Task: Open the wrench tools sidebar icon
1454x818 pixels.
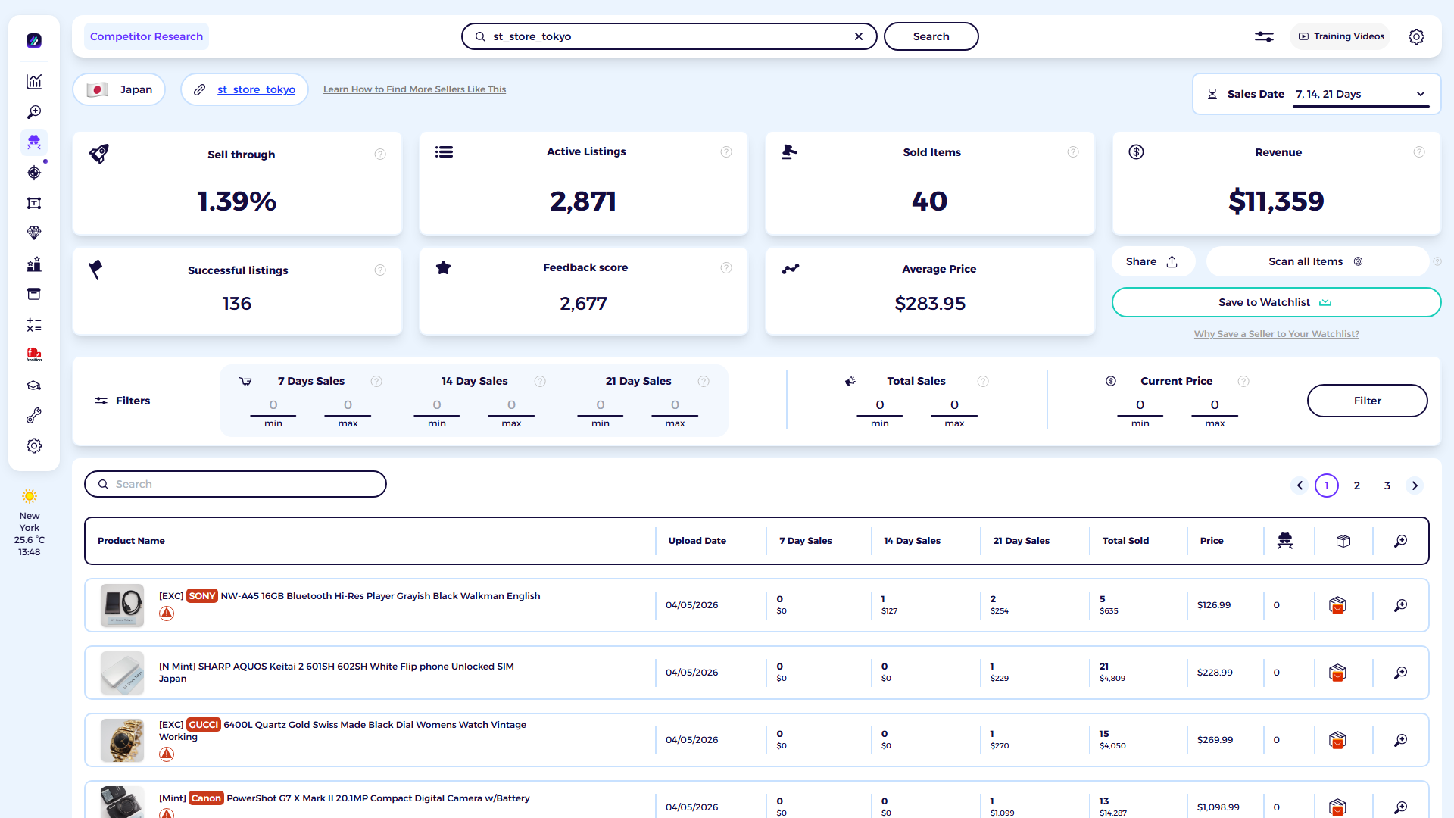Action: tap(34, 416)
